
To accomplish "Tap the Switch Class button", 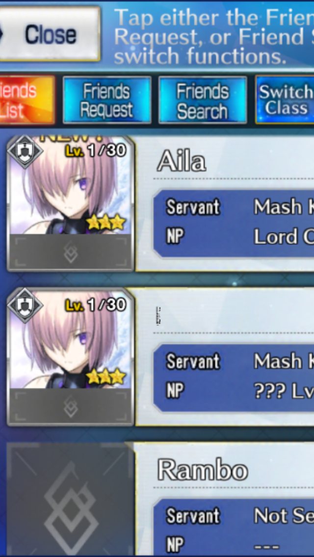I will pyautogui.click(x=285, y=100).
